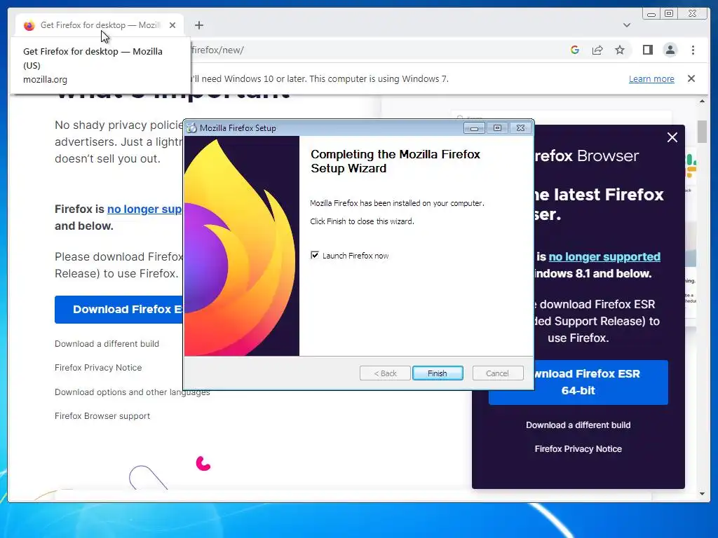Viewport: 718px width, 538px height.
Task: Close the Get Firefox for desktop tab
Action: (172, 25)
